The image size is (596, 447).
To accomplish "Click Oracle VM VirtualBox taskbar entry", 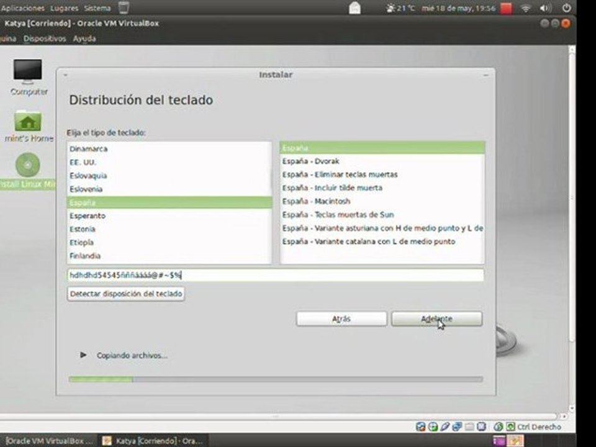I will (49, 441).
